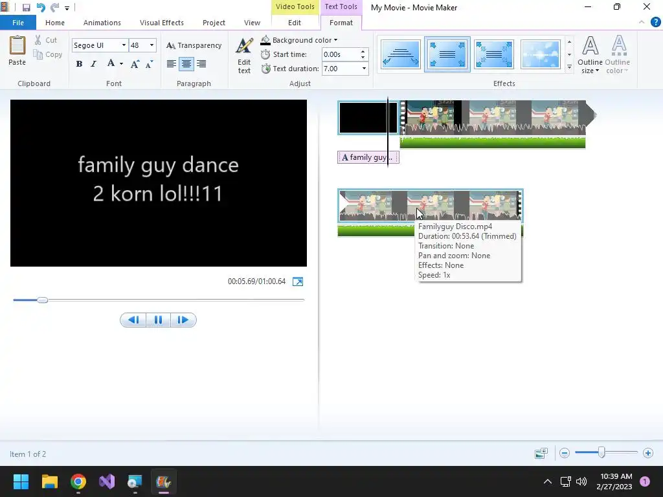Click the Transparency button

point(194,45)
